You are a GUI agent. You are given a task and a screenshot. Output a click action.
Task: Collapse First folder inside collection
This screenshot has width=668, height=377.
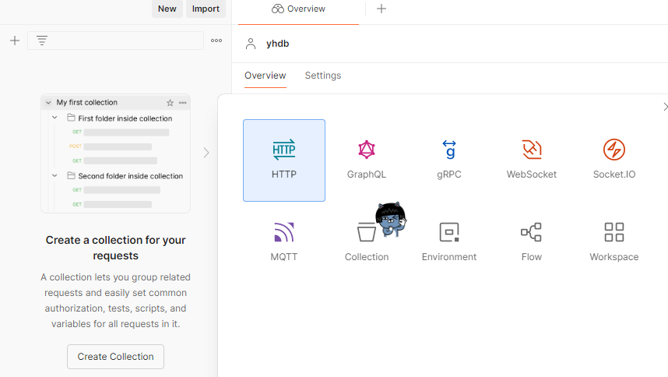pyautogui.click(x=54, y=118)
